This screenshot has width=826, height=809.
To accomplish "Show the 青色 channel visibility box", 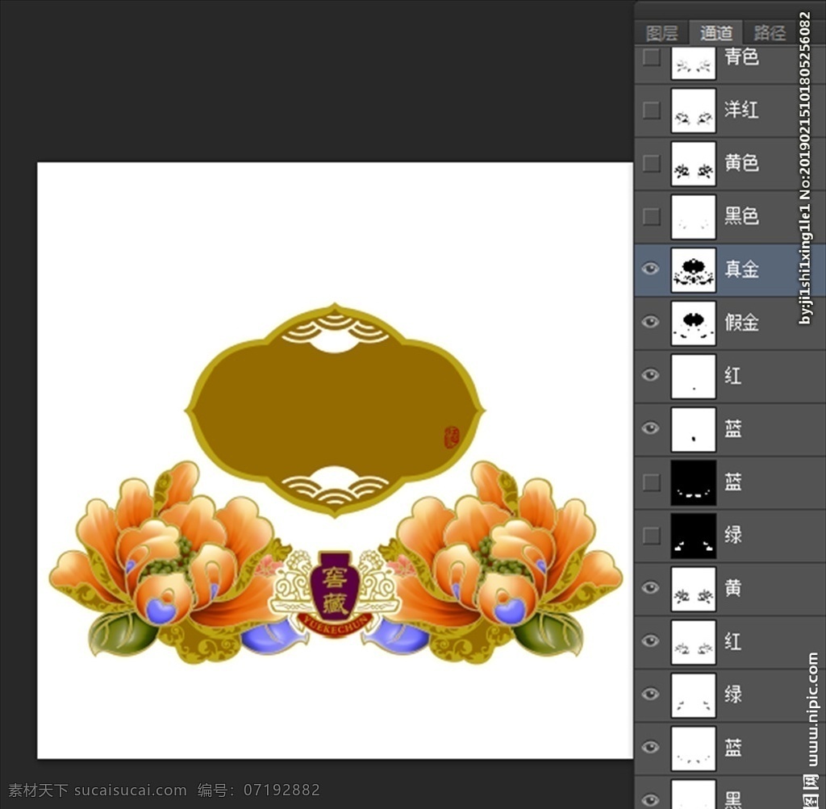I will pos(652,57).
